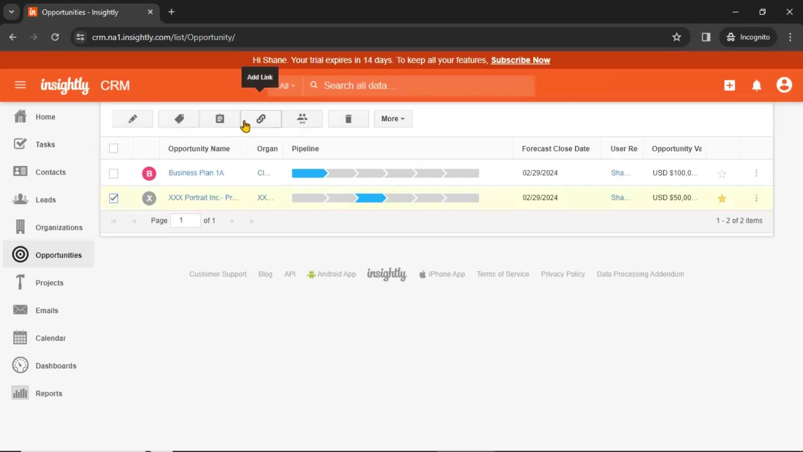Click the Data Processing Addendum link

[640, 274]
